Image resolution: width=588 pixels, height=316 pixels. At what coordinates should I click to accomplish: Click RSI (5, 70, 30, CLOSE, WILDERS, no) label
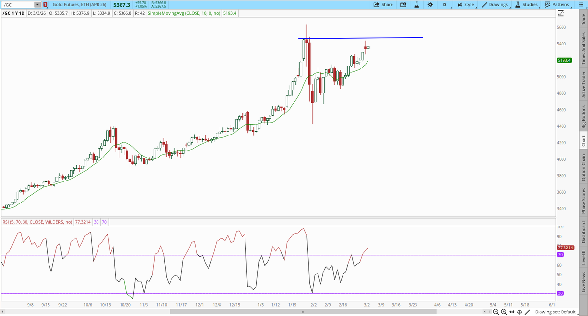click(x=37, y=222)
